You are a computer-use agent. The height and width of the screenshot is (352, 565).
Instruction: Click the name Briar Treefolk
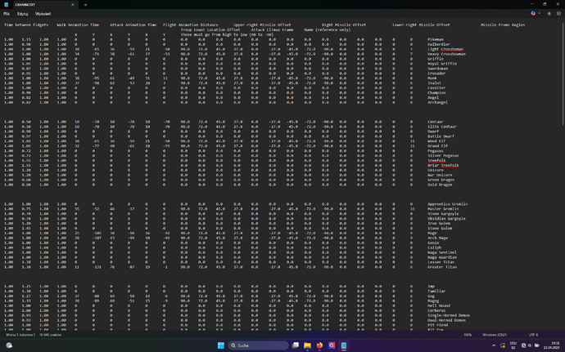click(x=443, y=166)
